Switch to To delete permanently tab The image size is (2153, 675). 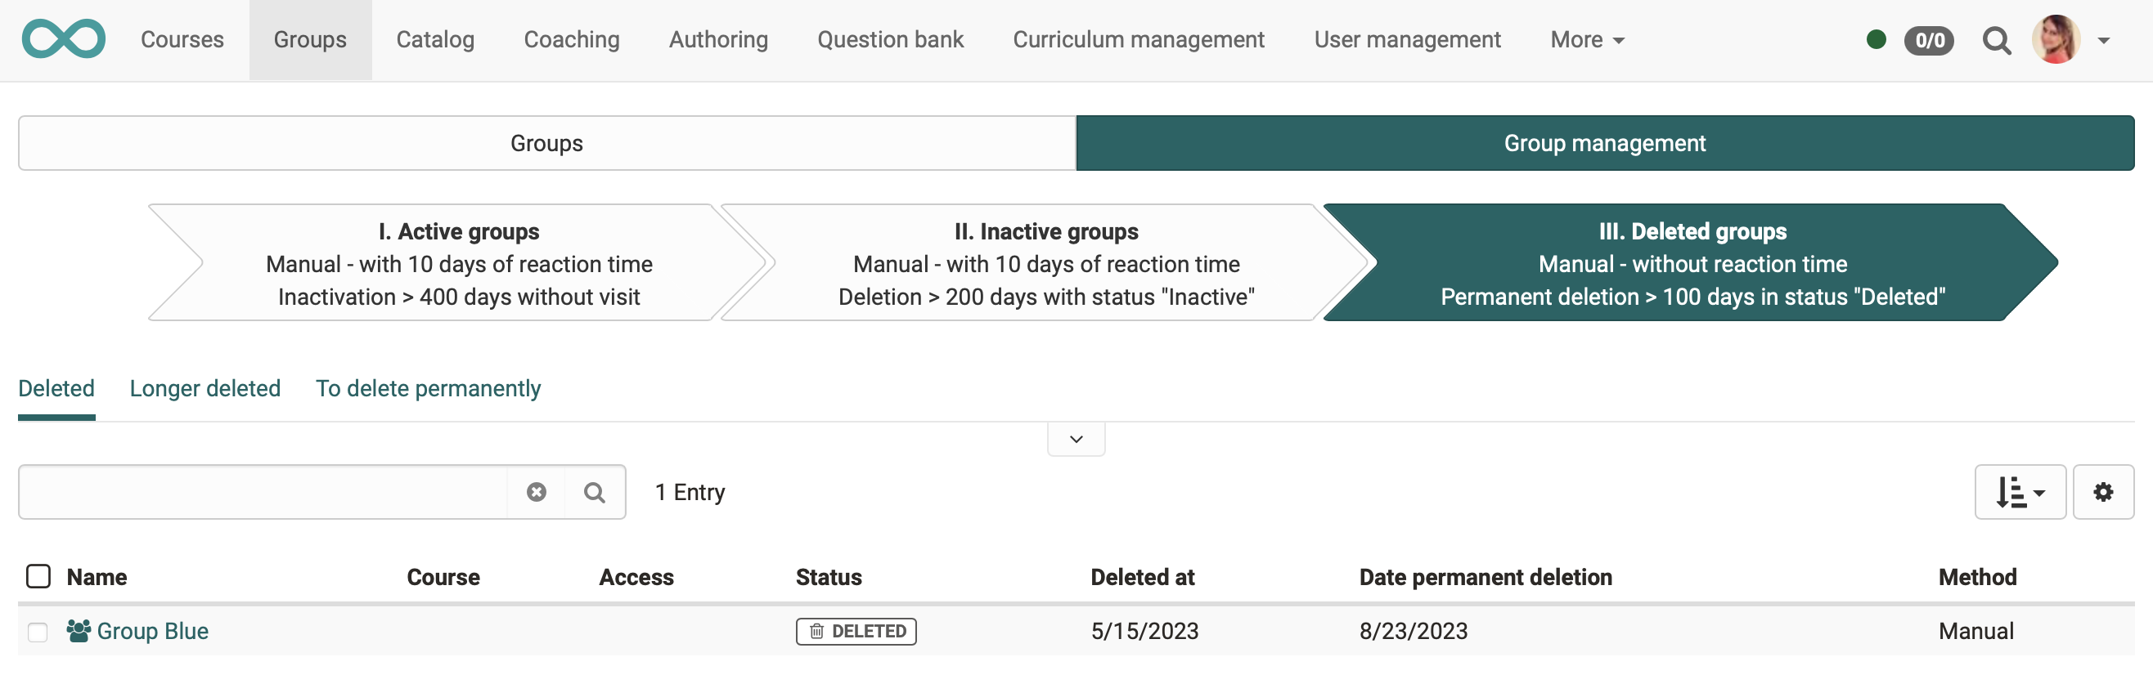pyautogui.click(x=428, y=388)
